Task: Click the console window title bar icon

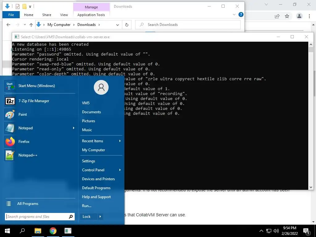Action: pos(17,37)
